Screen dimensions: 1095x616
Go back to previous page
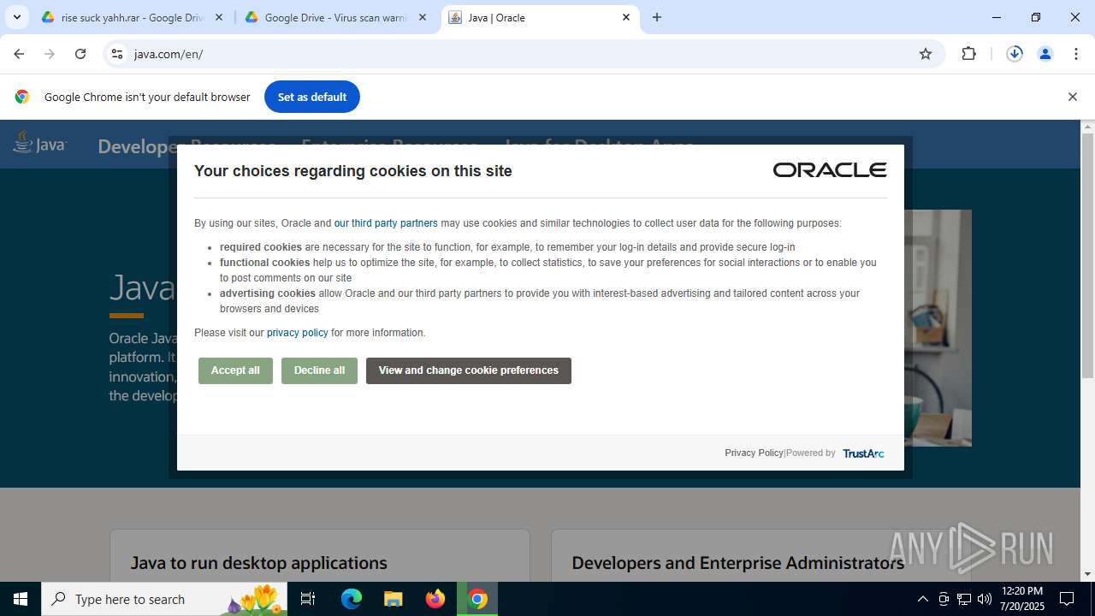pos(19,54)
